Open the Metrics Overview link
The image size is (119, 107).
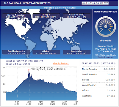tap(105, 57)
